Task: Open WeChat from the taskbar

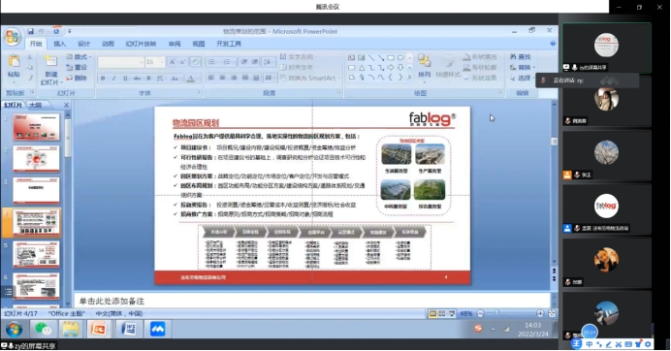Action: [43, 329]
